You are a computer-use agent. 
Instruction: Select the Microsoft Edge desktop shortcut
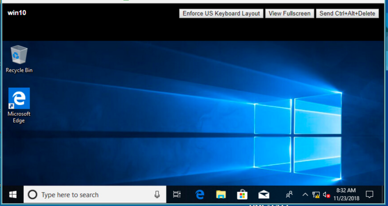click(x=19, y=105)
